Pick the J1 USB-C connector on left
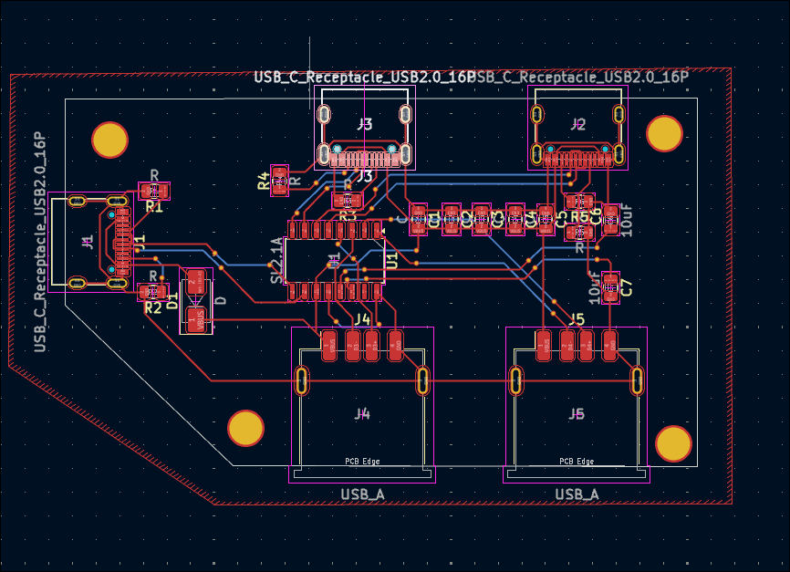790x572 pixels. click(88, 242)
